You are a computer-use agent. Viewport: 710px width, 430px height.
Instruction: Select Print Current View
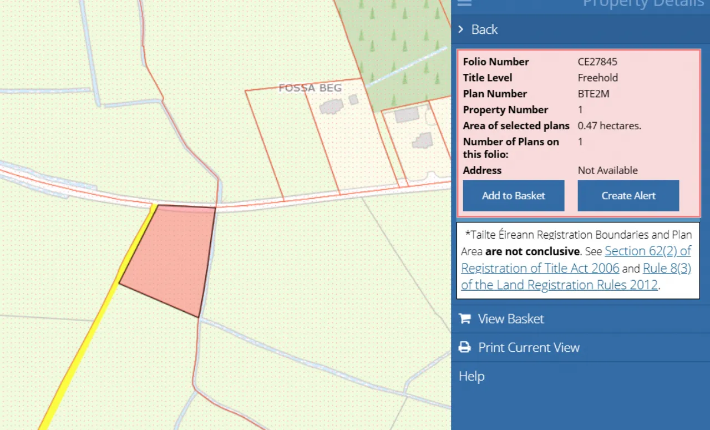[x=529, y=347]
